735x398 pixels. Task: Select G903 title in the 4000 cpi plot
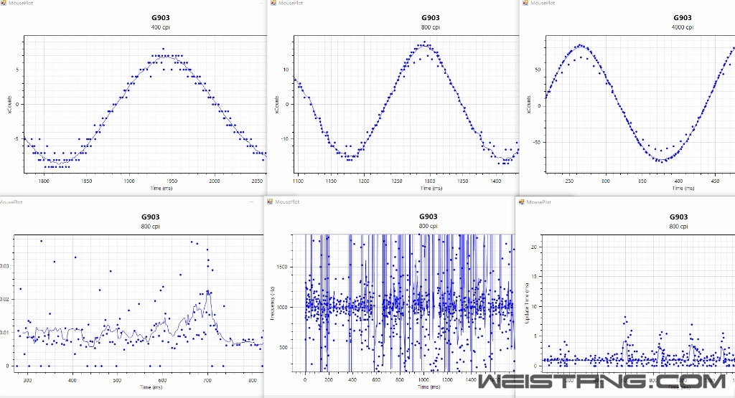(x=683, y=18)
